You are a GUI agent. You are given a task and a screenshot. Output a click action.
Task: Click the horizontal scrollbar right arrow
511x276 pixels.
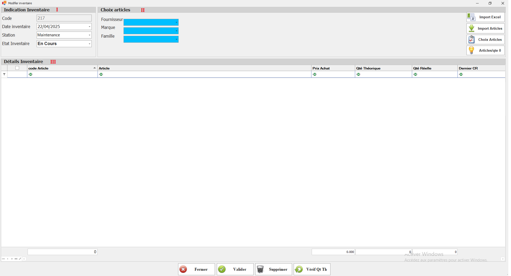point(503,259)
